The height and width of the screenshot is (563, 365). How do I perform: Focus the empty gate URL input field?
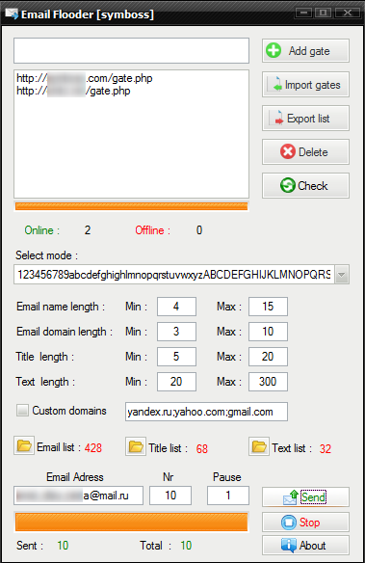(x=131, y=51)
